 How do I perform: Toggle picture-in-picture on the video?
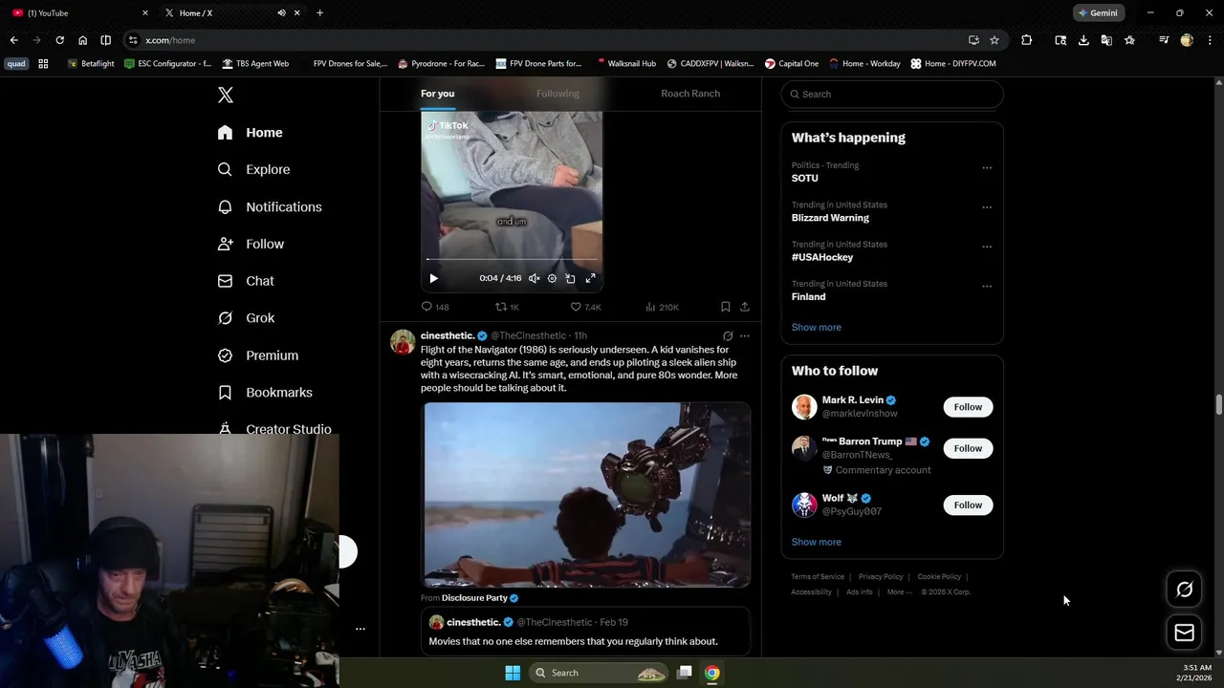(x=570, y=278)
